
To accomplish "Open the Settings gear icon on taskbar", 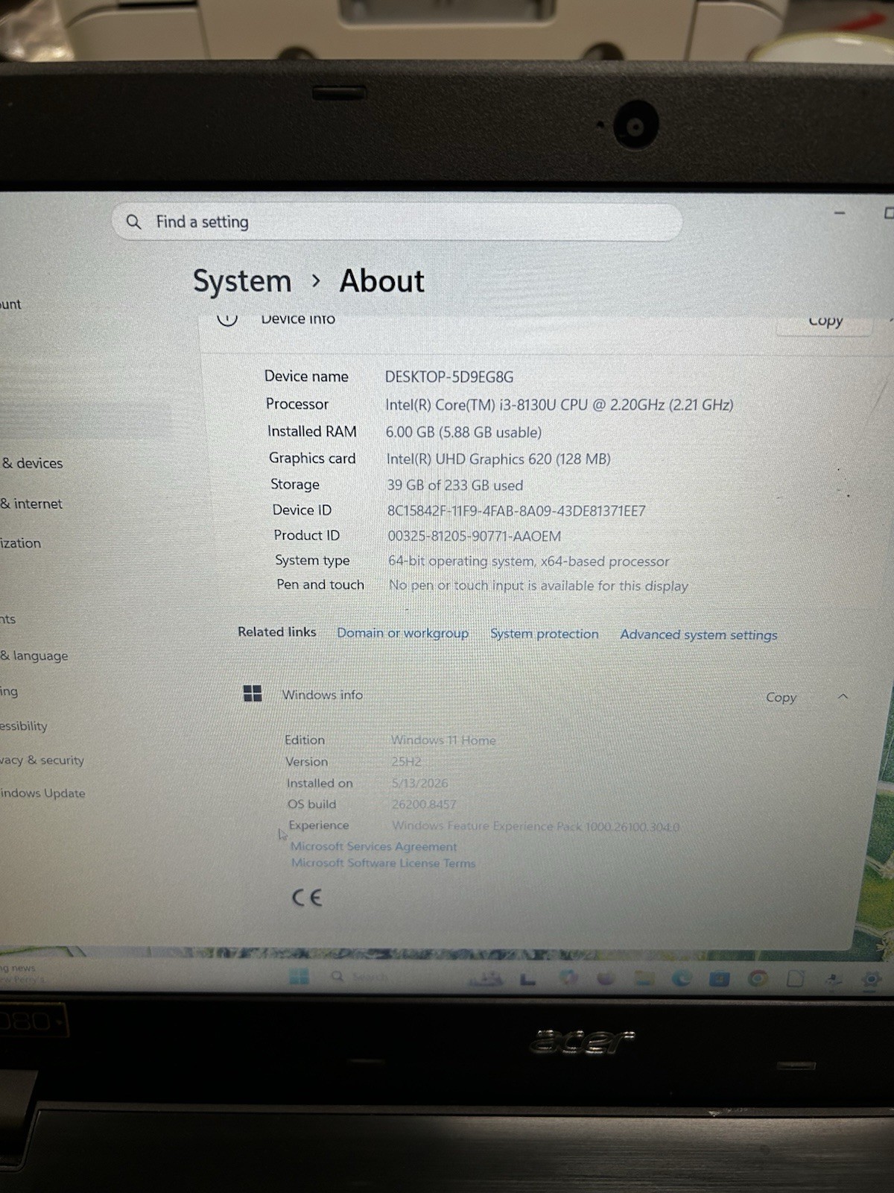I will click(x=871, y=978).
